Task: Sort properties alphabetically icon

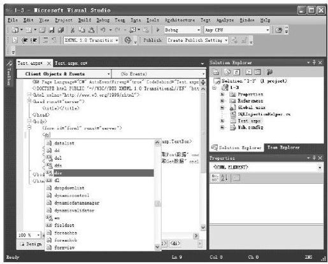Action: point(224,177)
